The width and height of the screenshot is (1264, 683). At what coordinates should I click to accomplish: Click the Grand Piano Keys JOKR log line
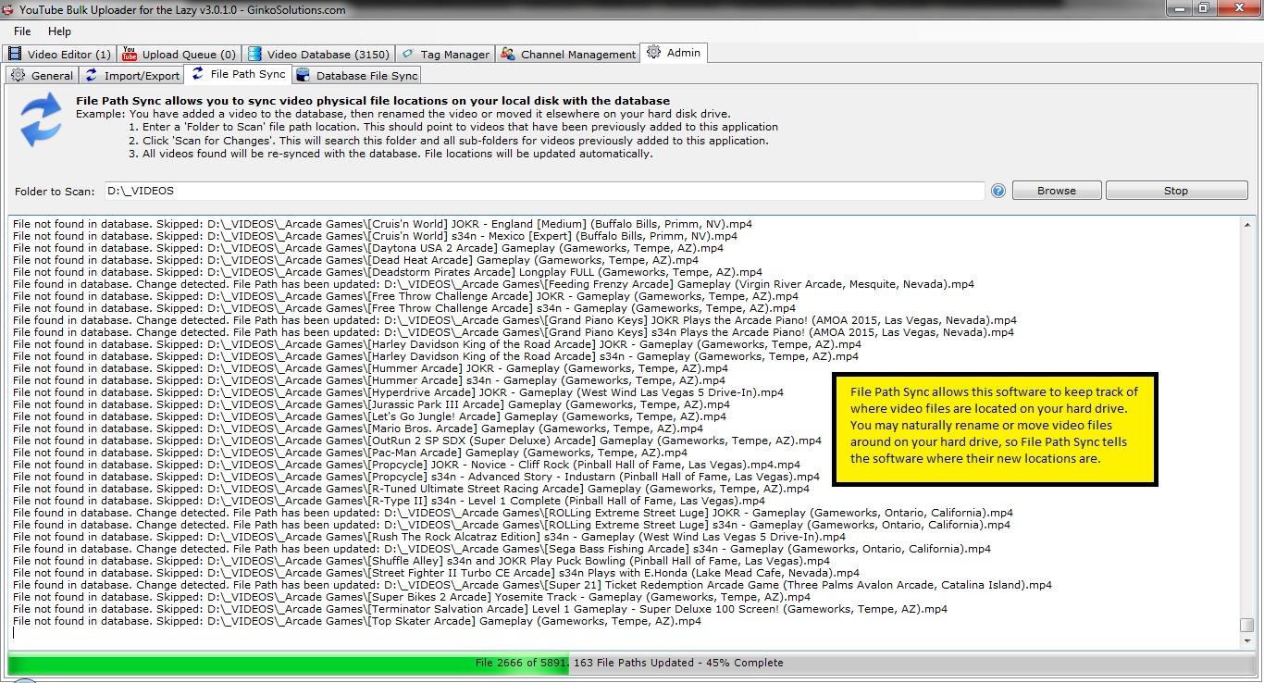pyautogui.click(x=514, y=320)
